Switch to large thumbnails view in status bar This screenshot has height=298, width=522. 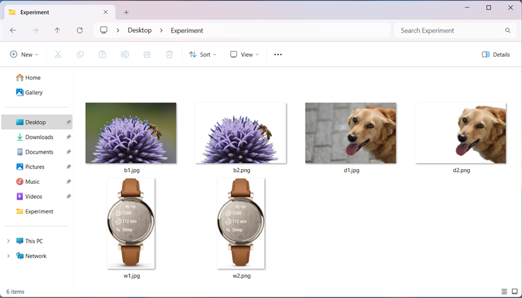[x=514, y=291]
